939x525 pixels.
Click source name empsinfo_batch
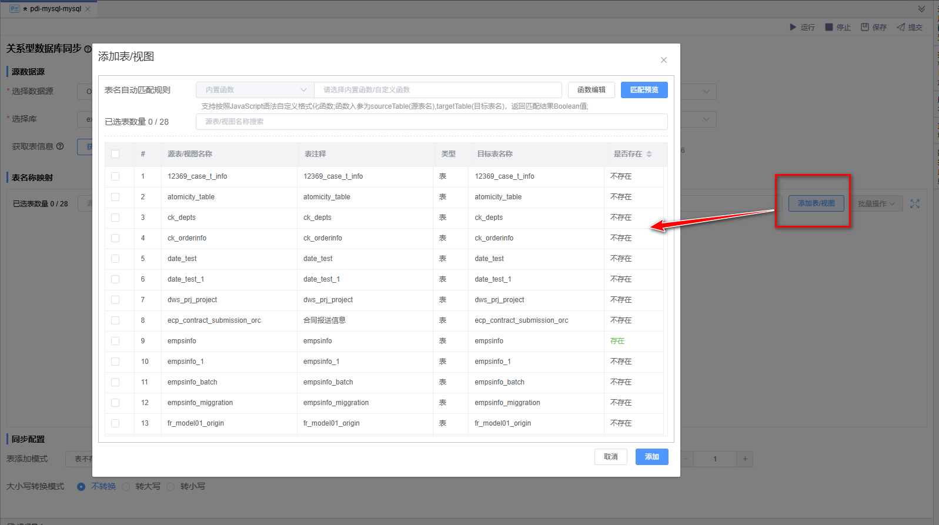(x=192, y=382)
